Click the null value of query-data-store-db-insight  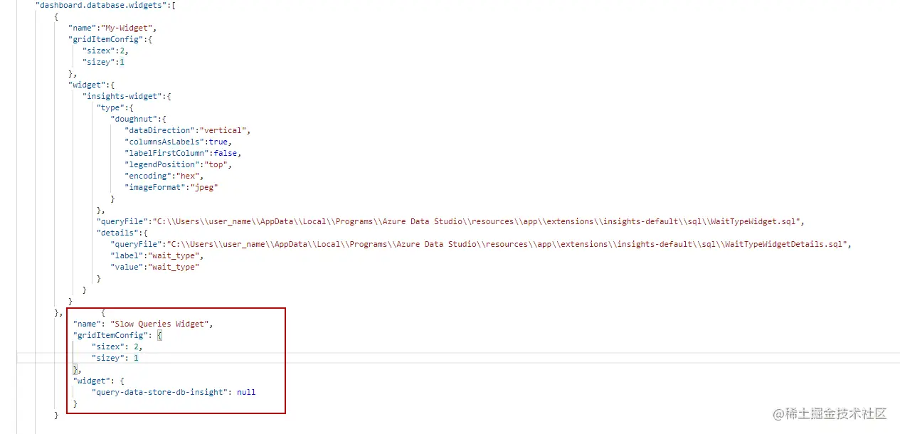[246, 392]
